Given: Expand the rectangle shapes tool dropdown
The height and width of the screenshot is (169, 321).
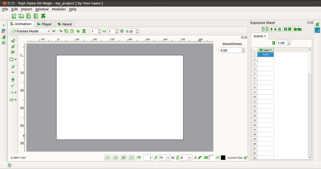Looking at the screenshot, I should click(16, 59).
